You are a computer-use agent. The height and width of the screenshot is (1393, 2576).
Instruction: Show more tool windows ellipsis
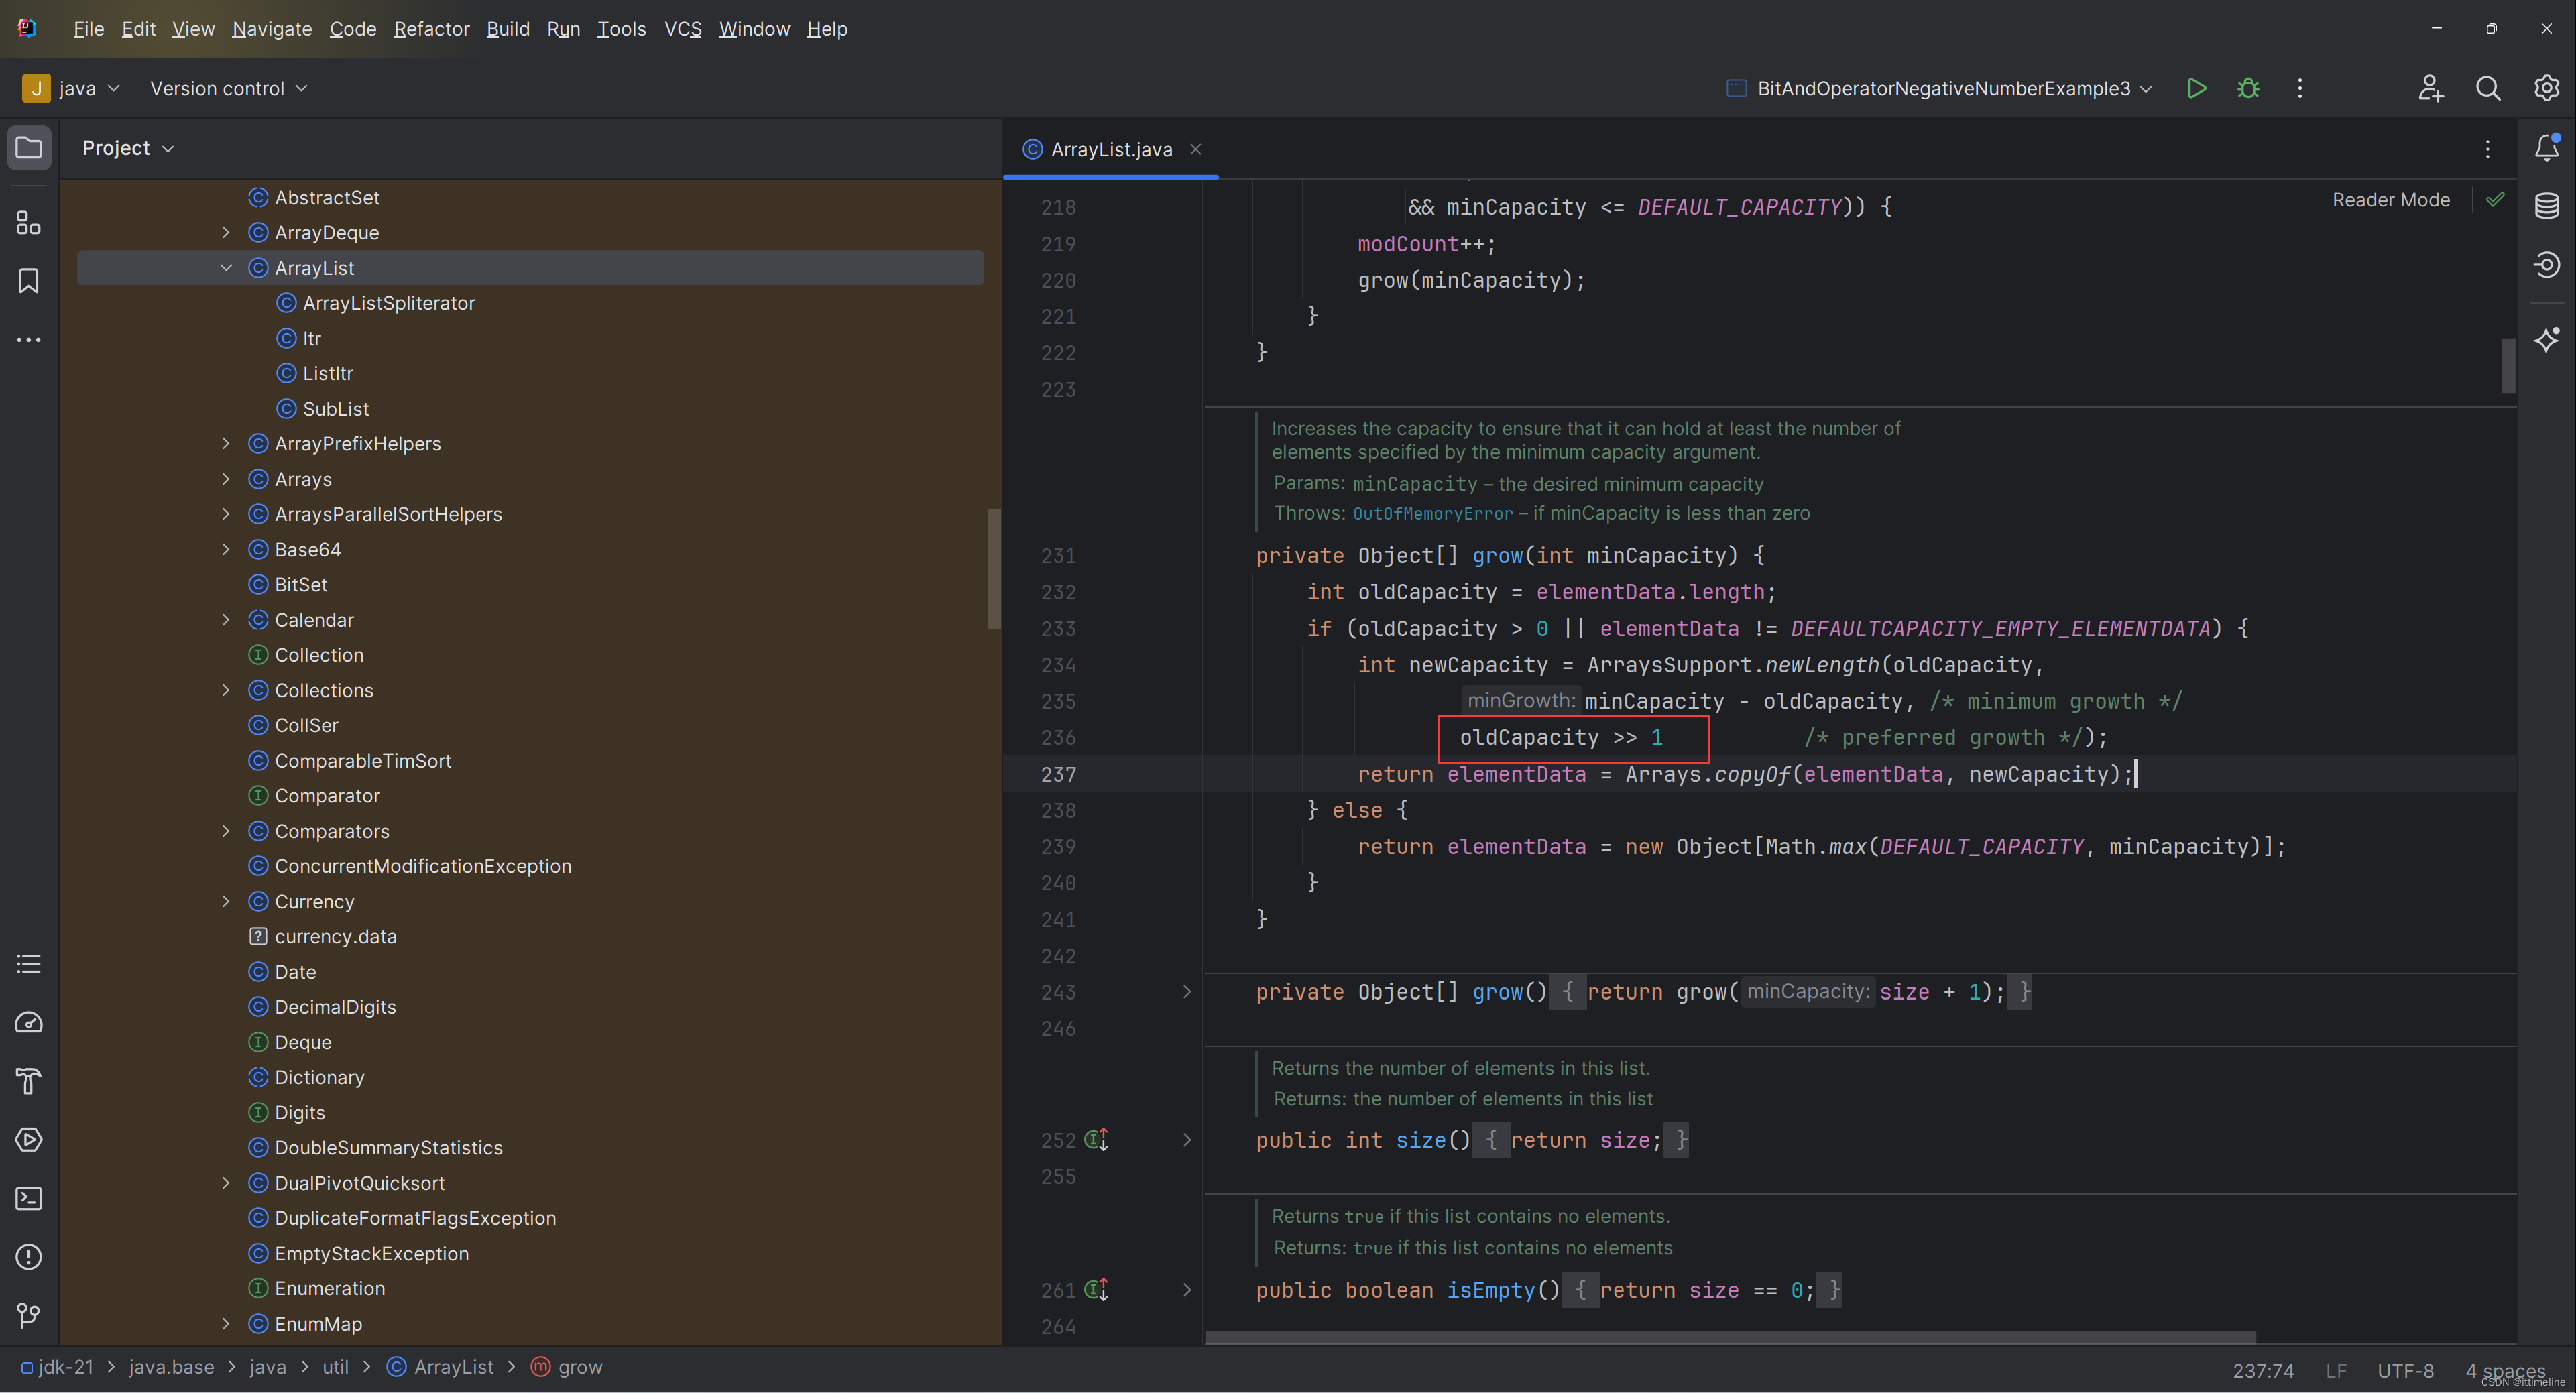[29, 340]
